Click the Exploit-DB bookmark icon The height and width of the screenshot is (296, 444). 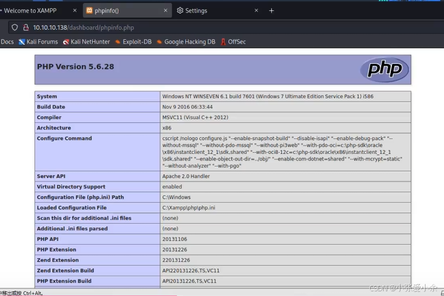click(x=118, y=42)
